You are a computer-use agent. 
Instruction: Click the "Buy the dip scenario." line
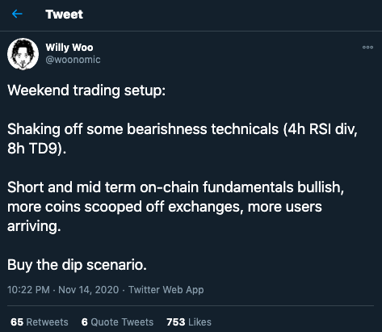click(x=77, y=265)
